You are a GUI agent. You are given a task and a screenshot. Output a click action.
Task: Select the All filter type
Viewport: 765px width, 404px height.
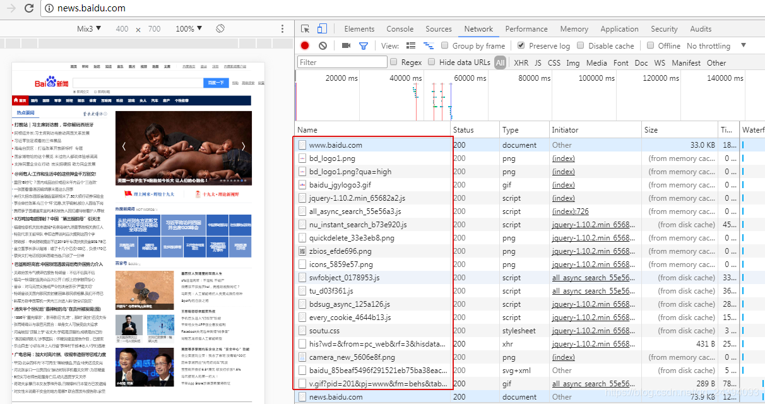pos(501,62)
